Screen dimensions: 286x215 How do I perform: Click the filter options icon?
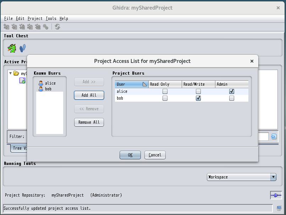coord(274,136)
